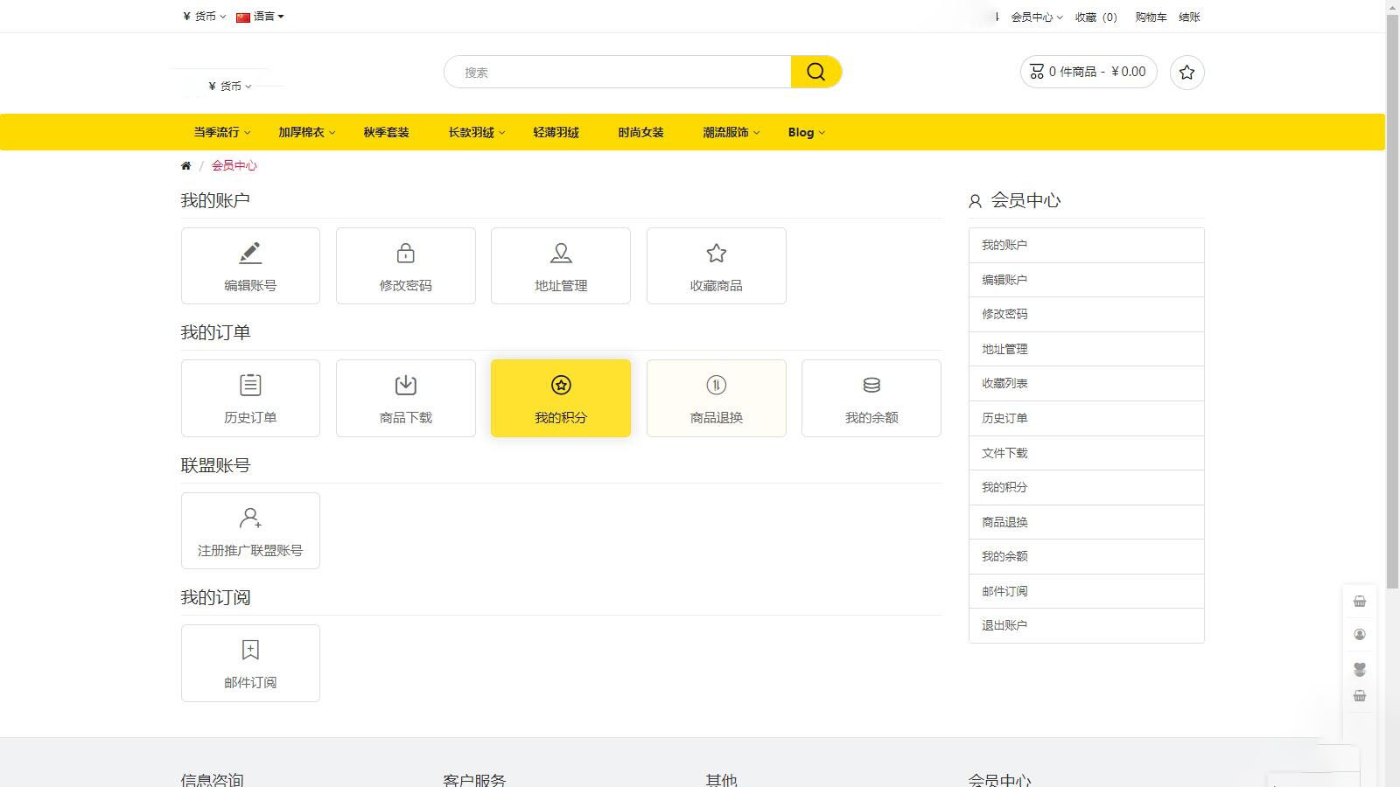This screenshot has width=1400, height=787.
Task: Click the 结账 checkout link
Action: [1189, 17]
